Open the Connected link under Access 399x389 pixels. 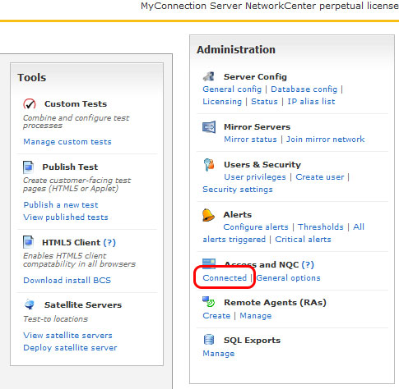click(x=225, y=278)
